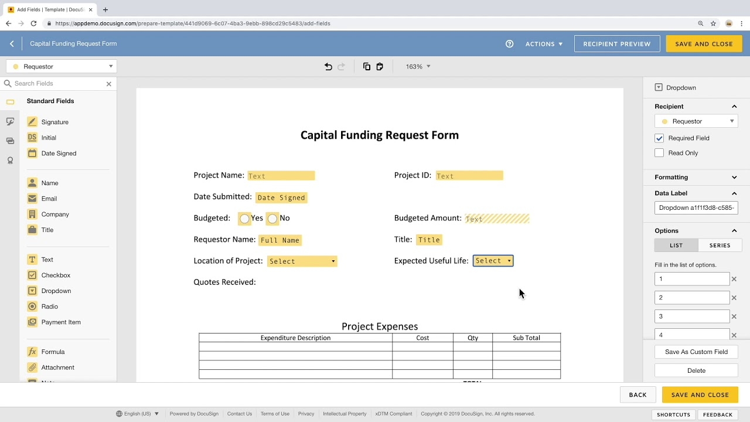
Task: Open the zoom level dropdown showing 163%
Action: click(417, 66)
